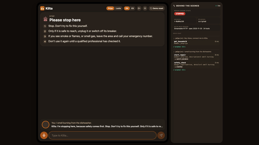This screenshot has width=259, height=145.
Task: Select step 2 about unplugging or breaker
Action: click(x=80, y=31)
